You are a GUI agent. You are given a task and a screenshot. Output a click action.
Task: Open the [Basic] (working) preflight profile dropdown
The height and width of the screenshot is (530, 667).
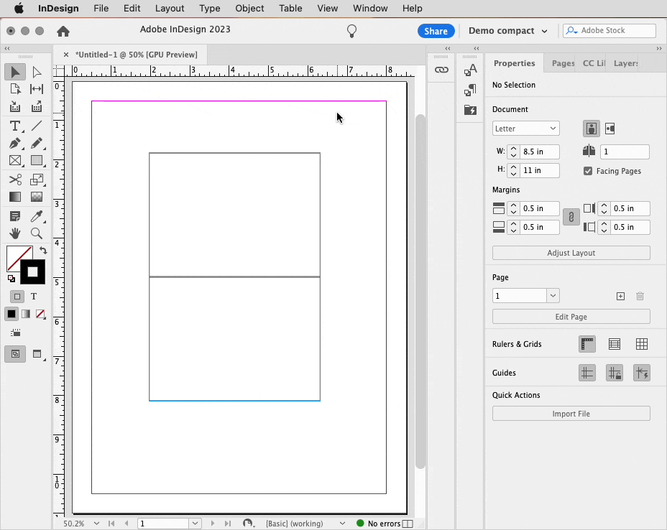click(x=342, y=524)
